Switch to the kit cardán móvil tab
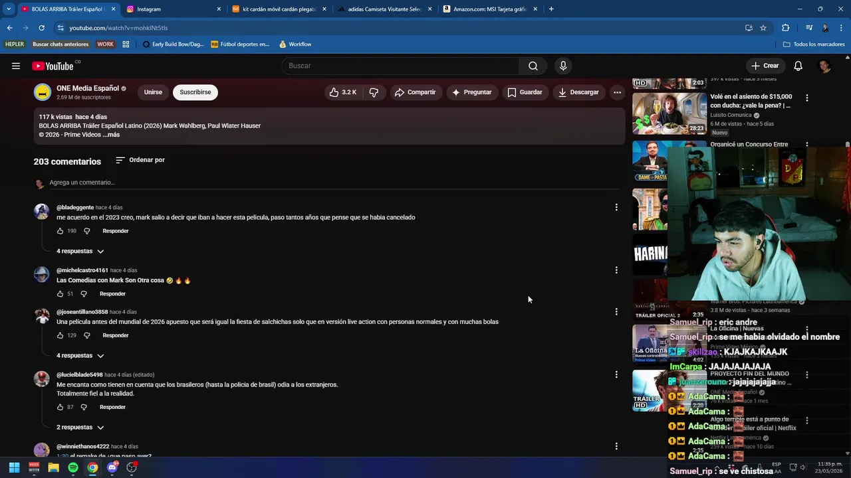 [279, 9]
